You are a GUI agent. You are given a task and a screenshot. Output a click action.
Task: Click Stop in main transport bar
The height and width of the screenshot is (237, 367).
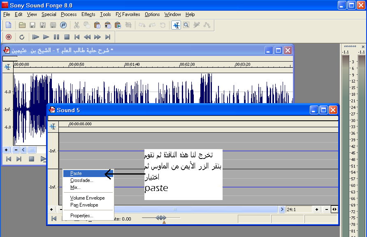point(67,37)
